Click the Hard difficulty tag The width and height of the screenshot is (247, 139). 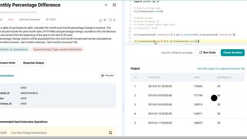point(10,20)
